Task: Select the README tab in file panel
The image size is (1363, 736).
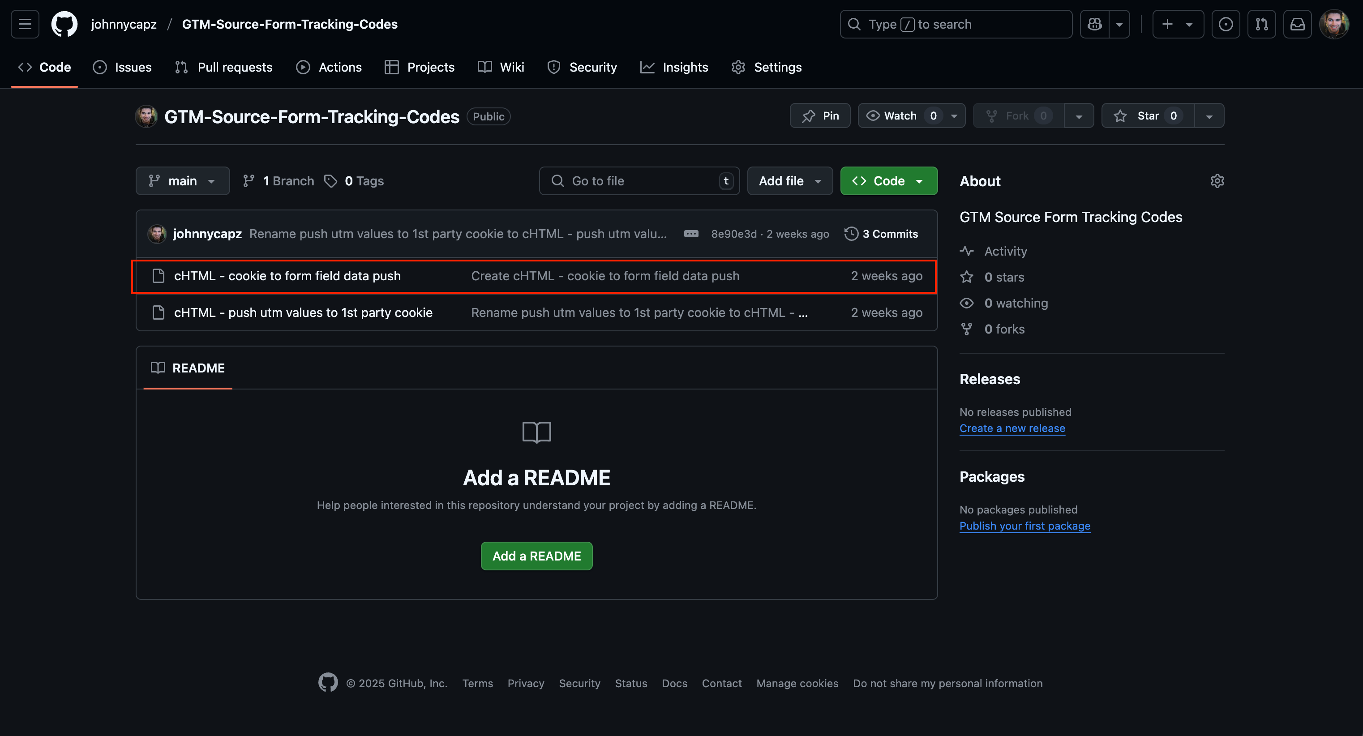Action: coord(188,368)
